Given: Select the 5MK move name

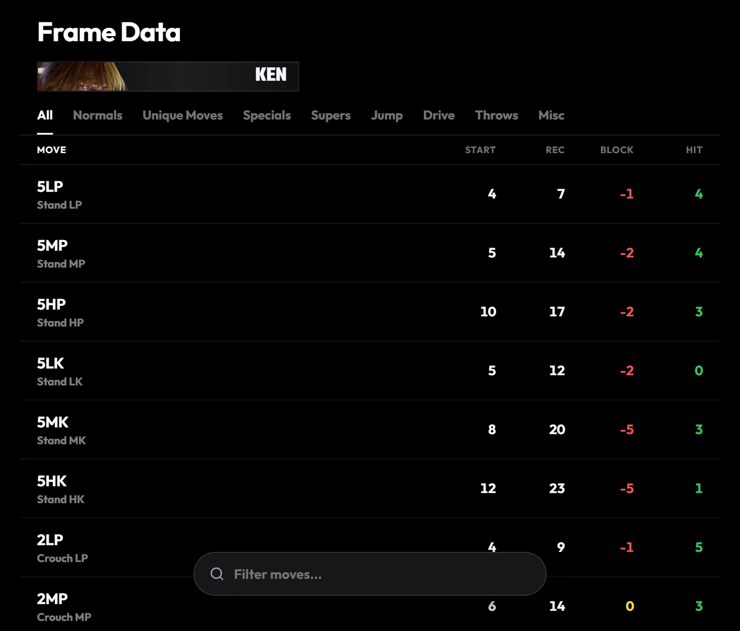Looking at the screenshot, I should [x=53, y=422].
